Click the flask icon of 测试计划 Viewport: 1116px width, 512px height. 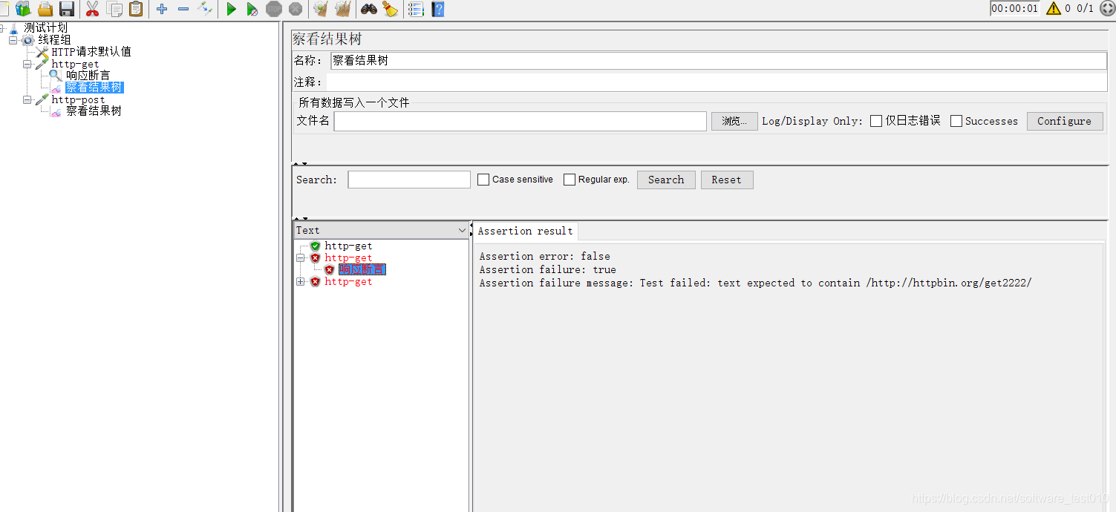tap(14, 28)
